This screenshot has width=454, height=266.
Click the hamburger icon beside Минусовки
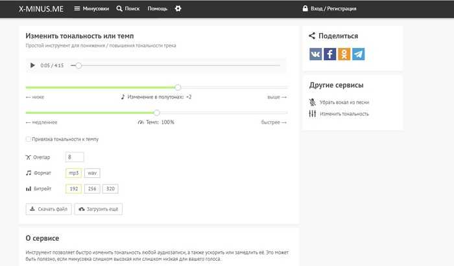coord(77,8)
